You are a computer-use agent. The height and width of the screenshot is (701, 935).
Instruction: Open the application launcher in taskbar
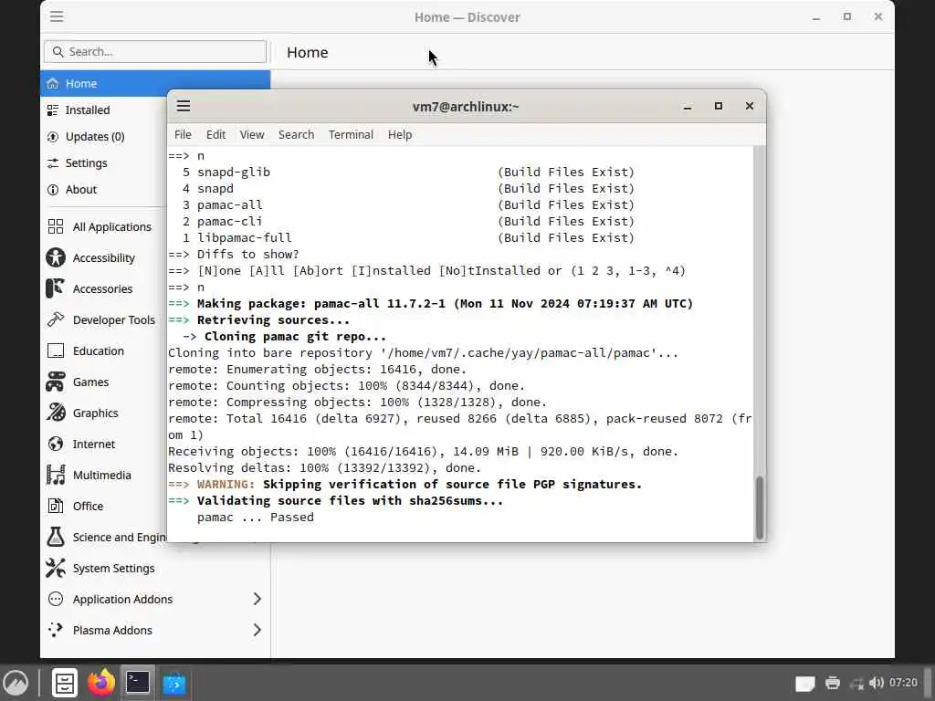[x=16, y=683]
